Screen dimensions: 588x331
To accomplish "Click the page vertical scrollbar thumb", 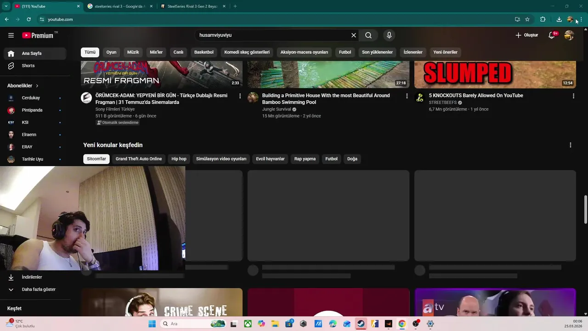I will pyautogui.click(x=585, y=210).
